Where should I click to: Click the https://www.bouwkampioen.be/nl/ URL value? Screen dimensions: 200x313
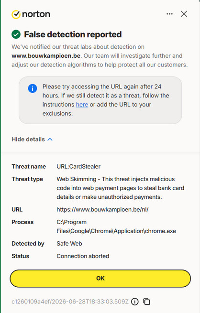click(x=102, y=210)
